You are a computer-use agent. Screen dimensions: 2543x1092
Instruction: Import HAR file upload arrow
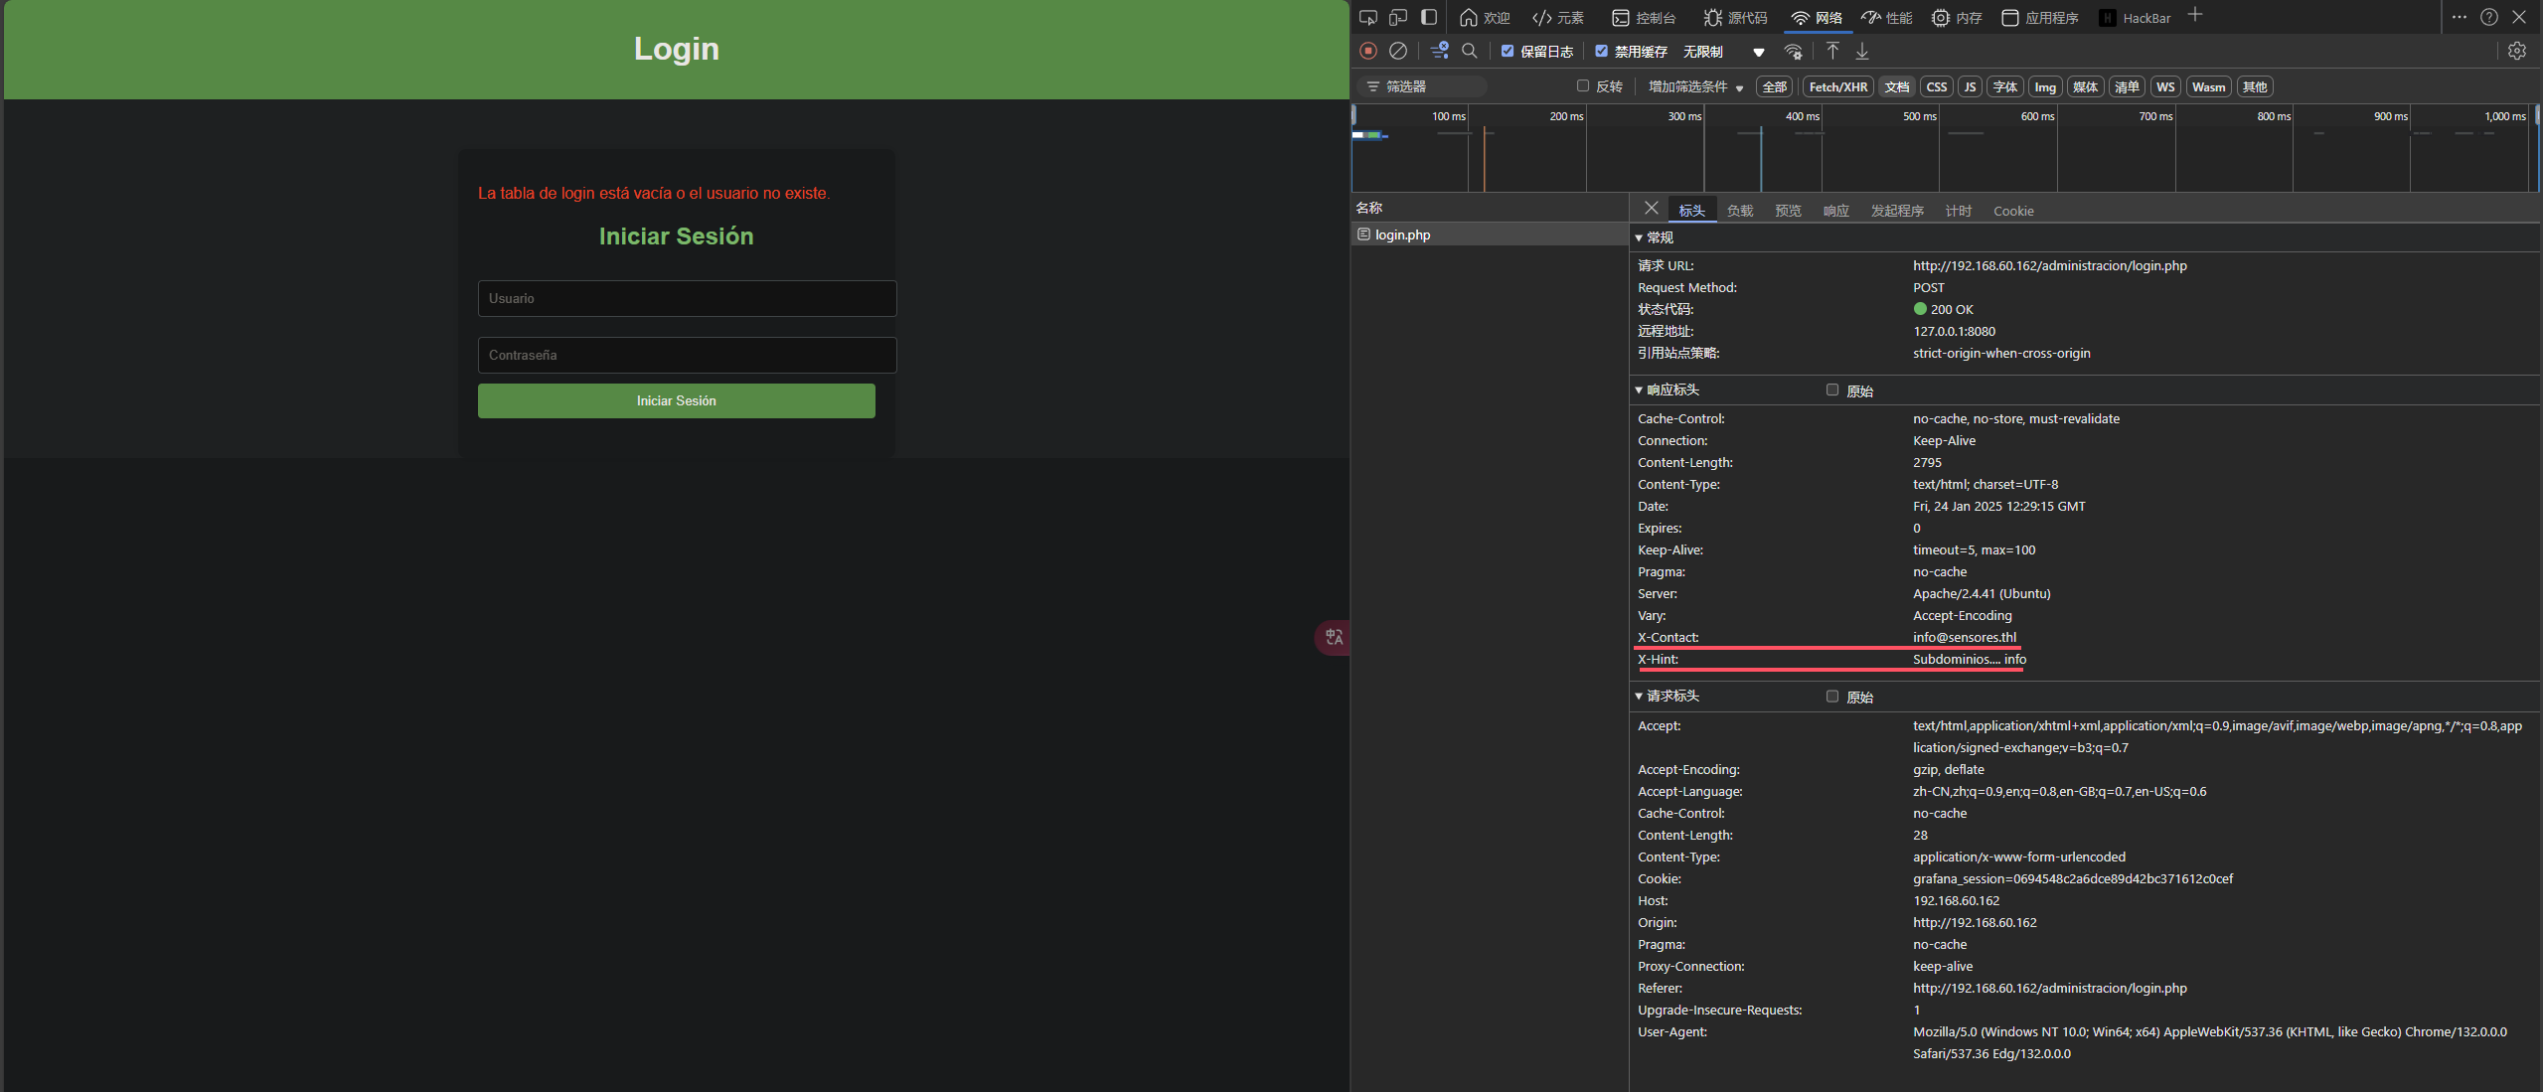(x=1832, y=51)
